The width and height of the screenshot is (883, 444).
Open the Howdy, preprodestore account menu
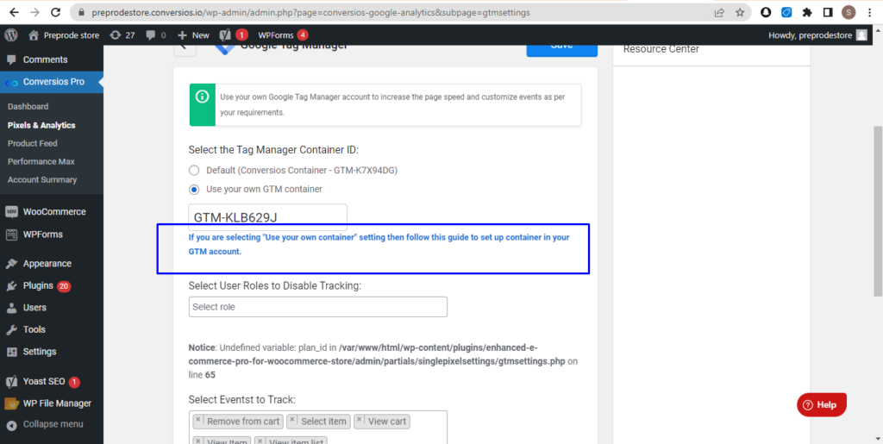pos(817,34)
